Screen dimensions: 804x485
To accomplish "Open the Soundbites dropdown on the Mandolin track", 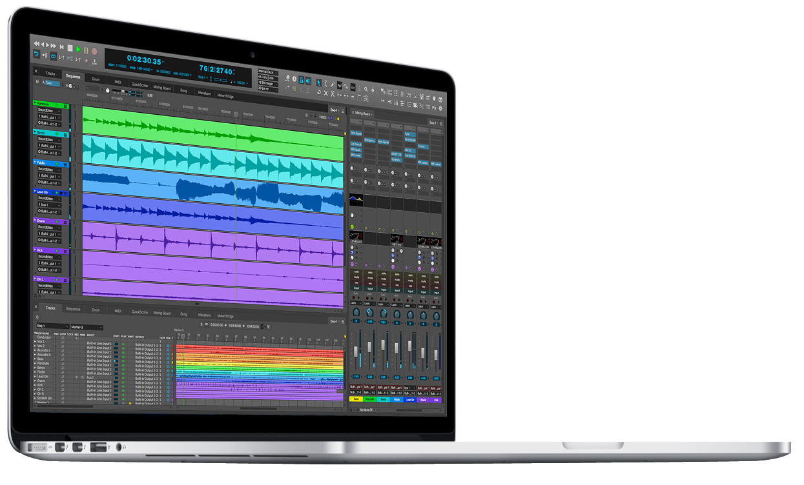I will (x=49, y=110).
